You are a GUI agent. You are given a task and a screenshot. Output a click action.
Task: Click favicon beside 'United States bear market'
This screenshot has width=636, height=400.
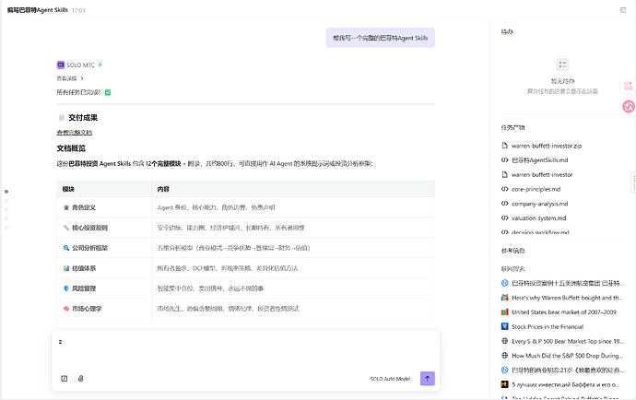pyautogui.click(x=504, y=312)
